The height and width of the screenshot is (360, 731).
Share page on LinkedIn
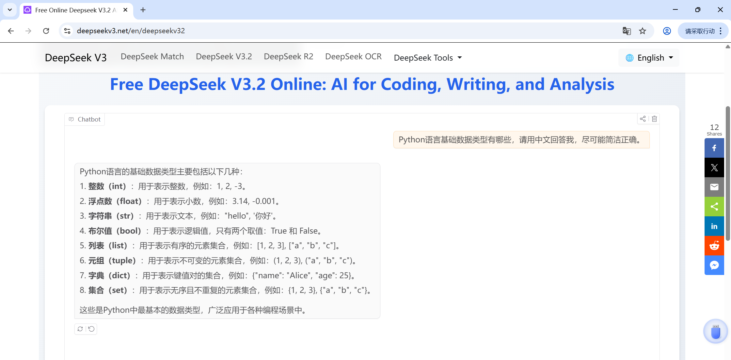tap(714, 226)
